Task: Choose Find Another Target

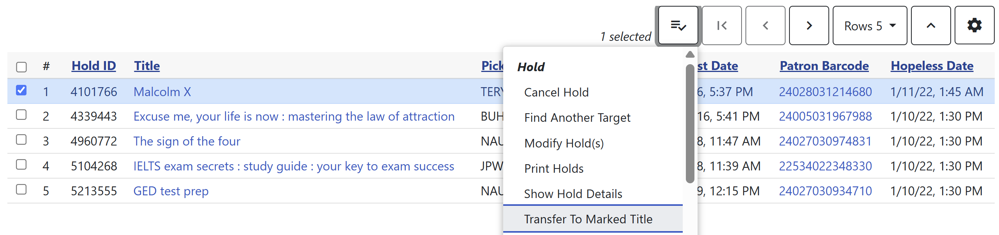Action: pyautogui.click(x=577, y=117)
